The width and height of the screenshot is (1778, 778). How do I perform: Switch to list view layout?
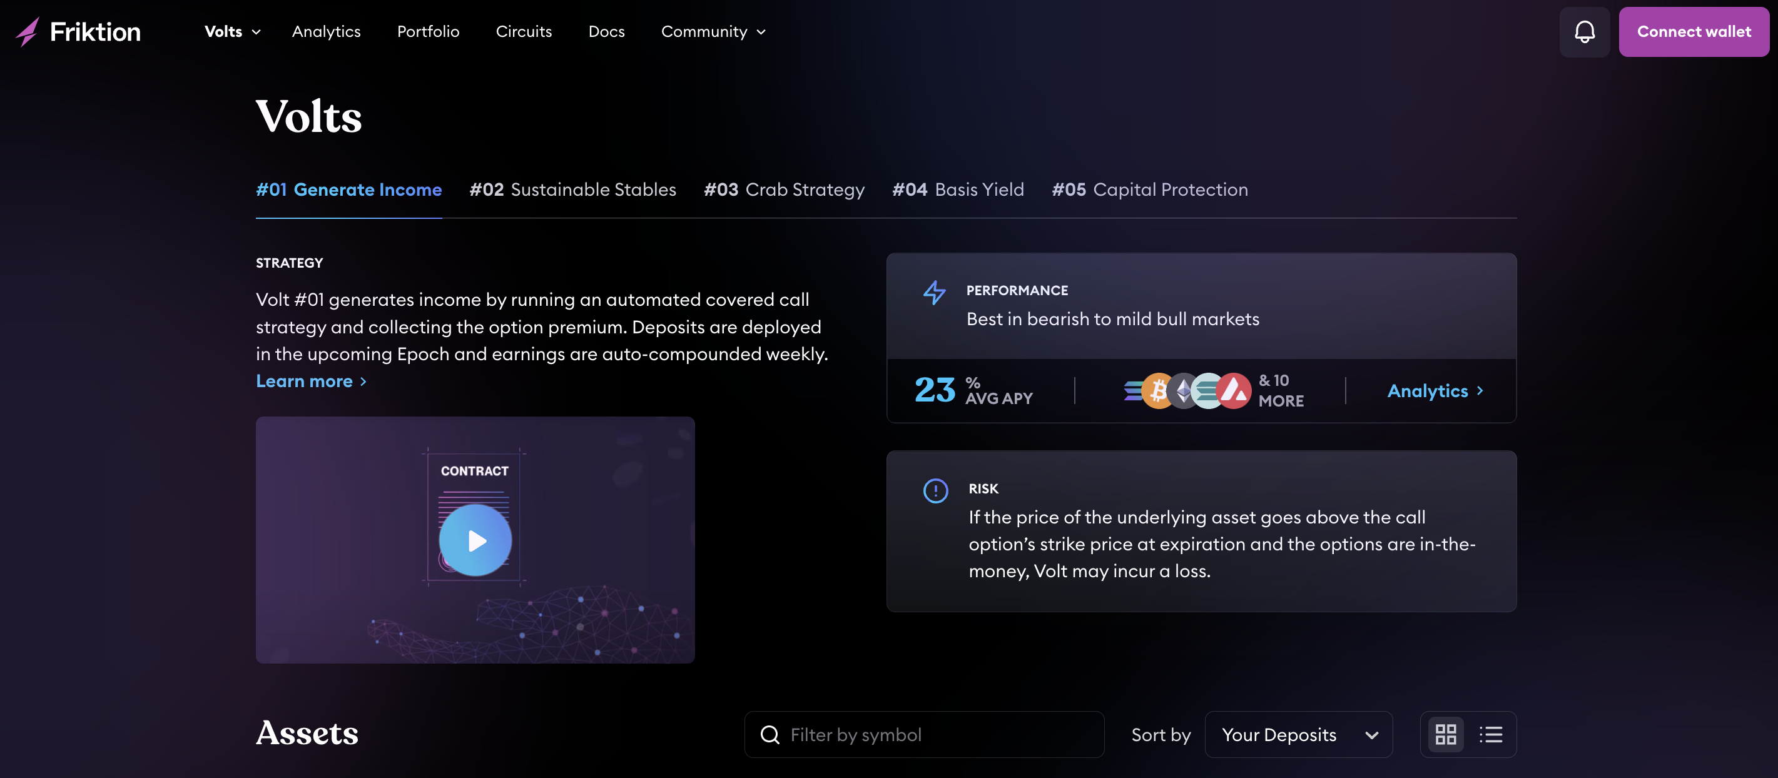[x=1491, y=735]
